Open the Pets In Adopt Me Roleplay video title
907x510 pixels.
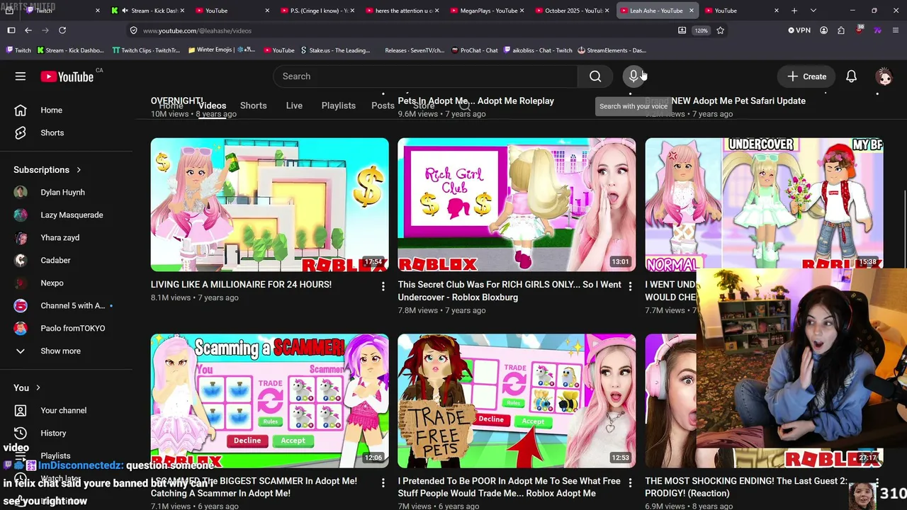pyautogui.click(x=476, y=101)
